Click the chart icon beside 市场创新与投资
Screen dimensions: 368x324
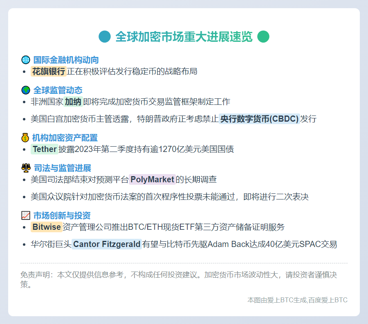coord(26,215)
